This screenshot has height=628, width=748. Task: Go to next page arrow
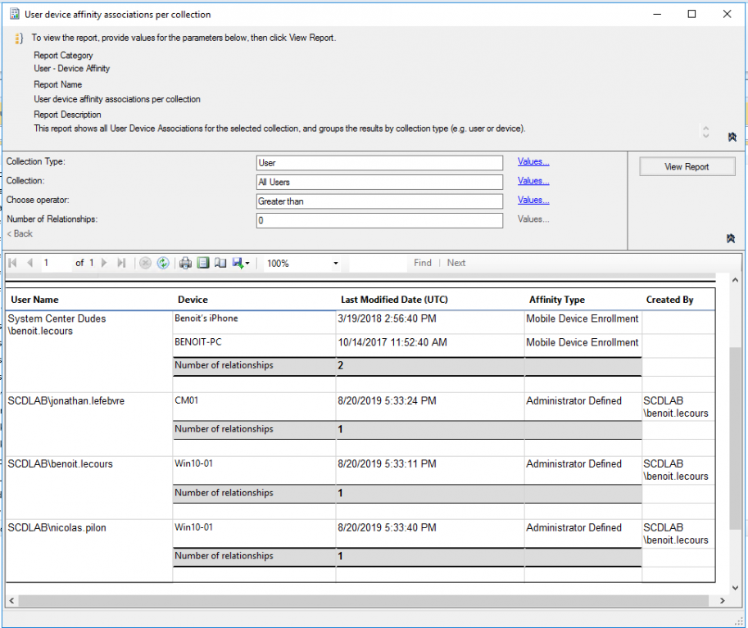pos(105,263)
